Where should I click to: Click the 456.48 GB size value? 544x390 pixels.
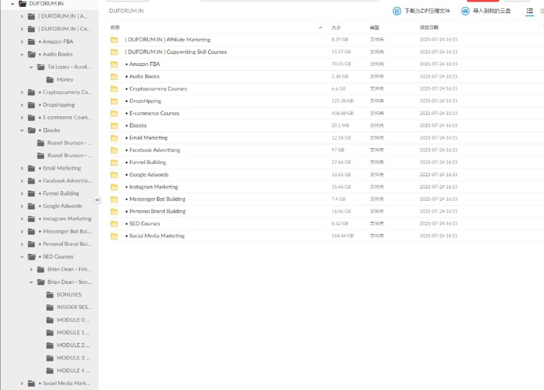click(x=343, y=113)
